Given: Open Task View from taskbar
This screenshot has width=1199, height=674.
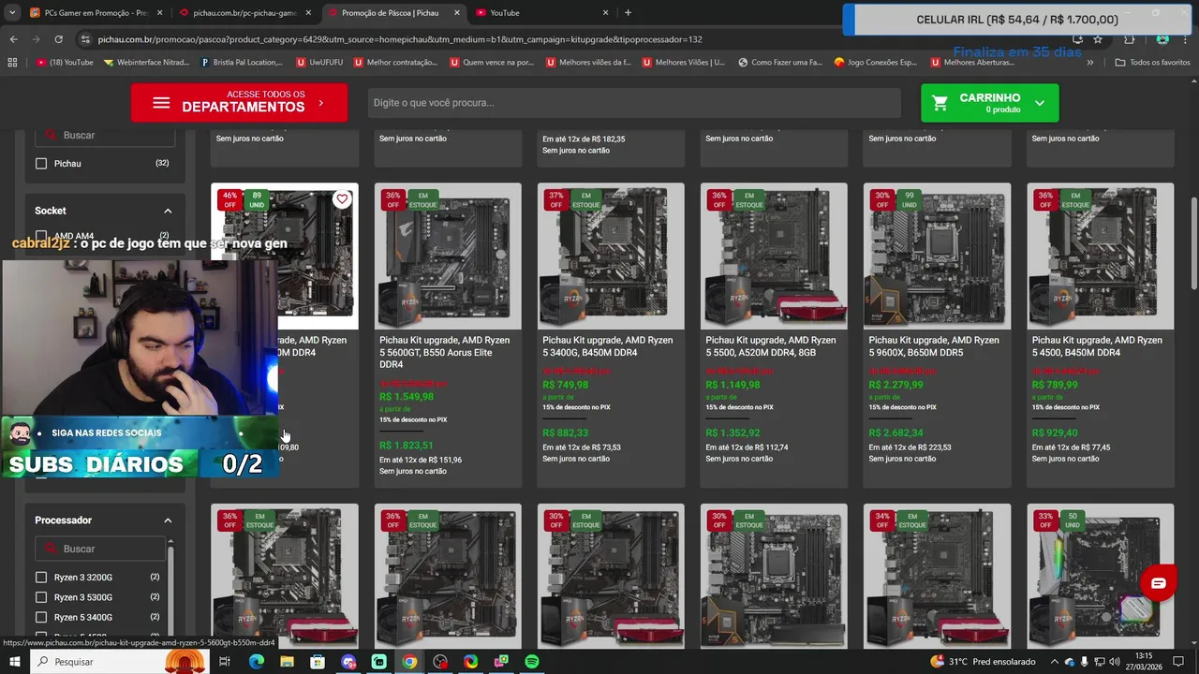Looking at the screenshot, I should click(225, 662).
